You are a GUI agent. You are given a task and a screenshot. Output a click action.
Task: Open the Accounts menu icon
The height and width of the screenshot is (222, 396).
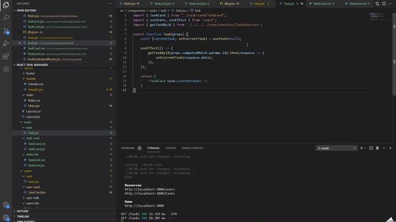coord(6,205)
